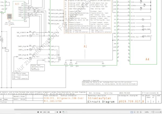Click the A1 control unit label

(x=86, y=46)
